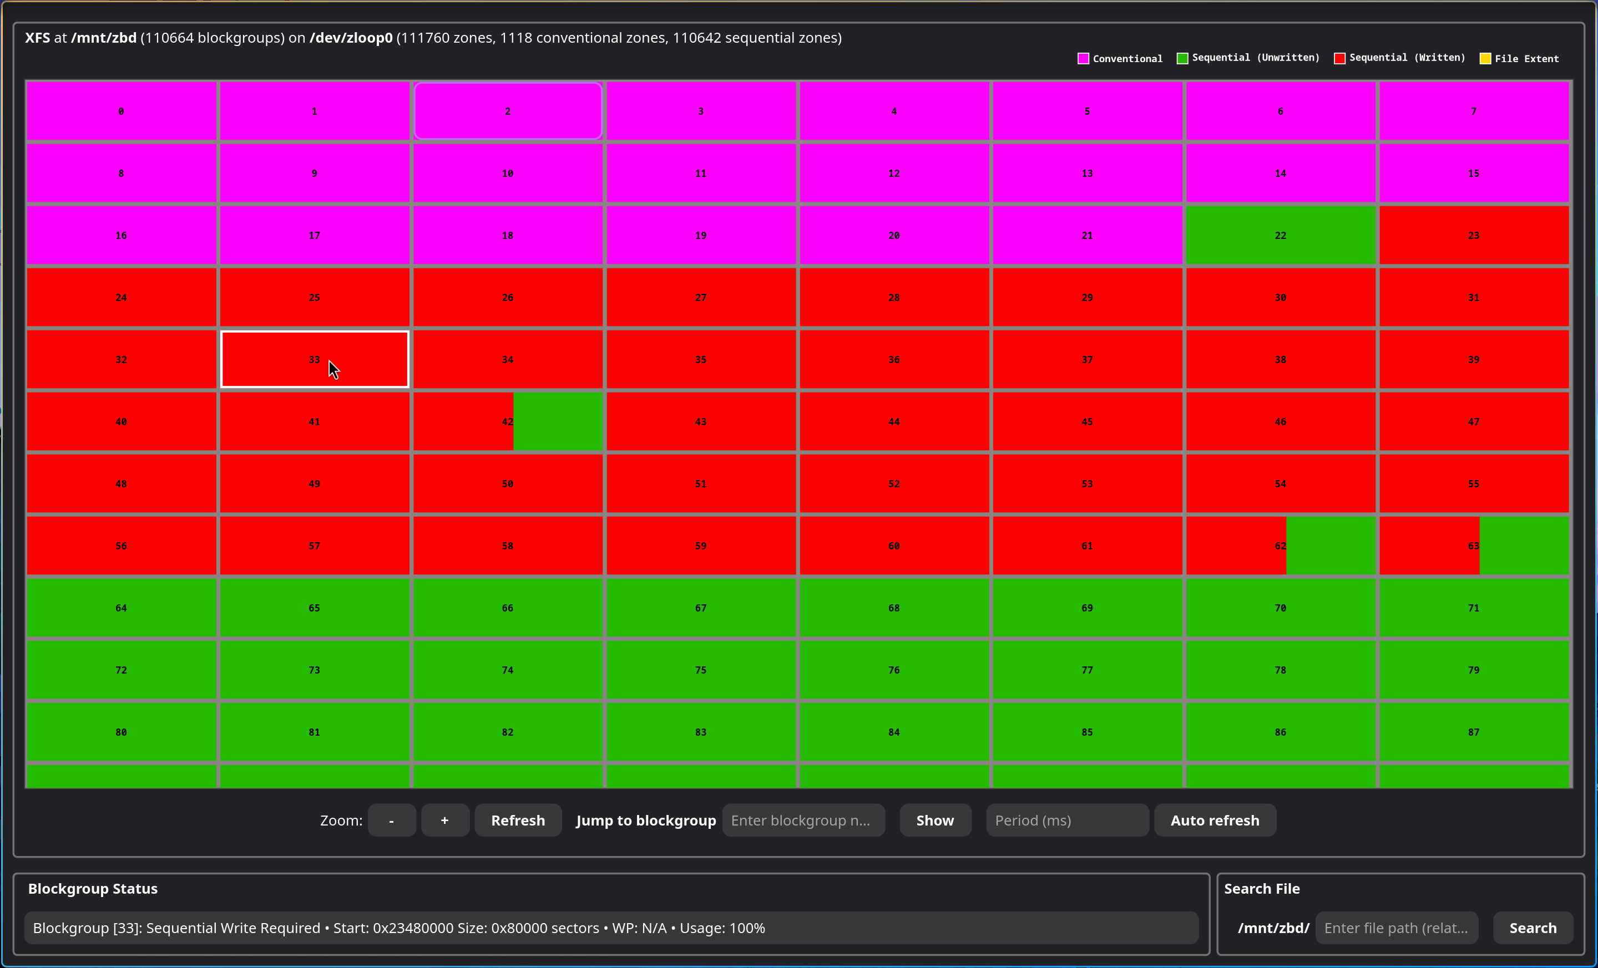This screenshot has width=1598, height=968.
Task: Select partially written blockgroup 42
Action: 508,421
